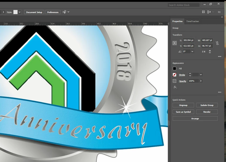Open the Opacity panel link
Screen dimensions: 226x162
[x=182, y=81]
